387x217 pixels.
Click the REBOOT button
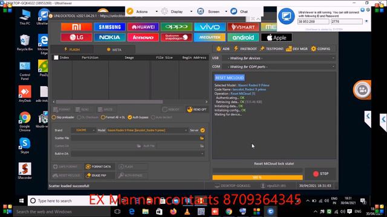coord(171,110)
